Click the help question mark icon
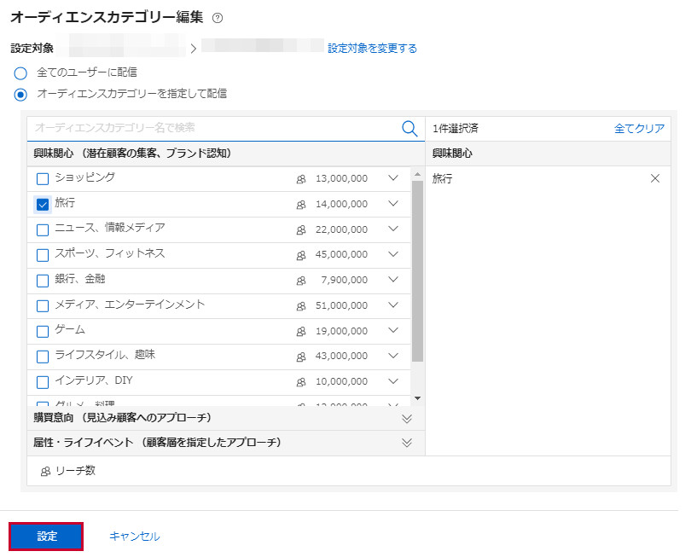The width and height of the screenshot is (697, 557). coord(217,18)
